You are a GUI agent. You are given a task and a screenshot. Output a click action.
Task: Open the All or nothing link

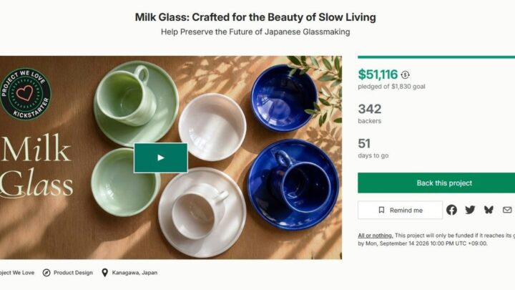point(375,236)
